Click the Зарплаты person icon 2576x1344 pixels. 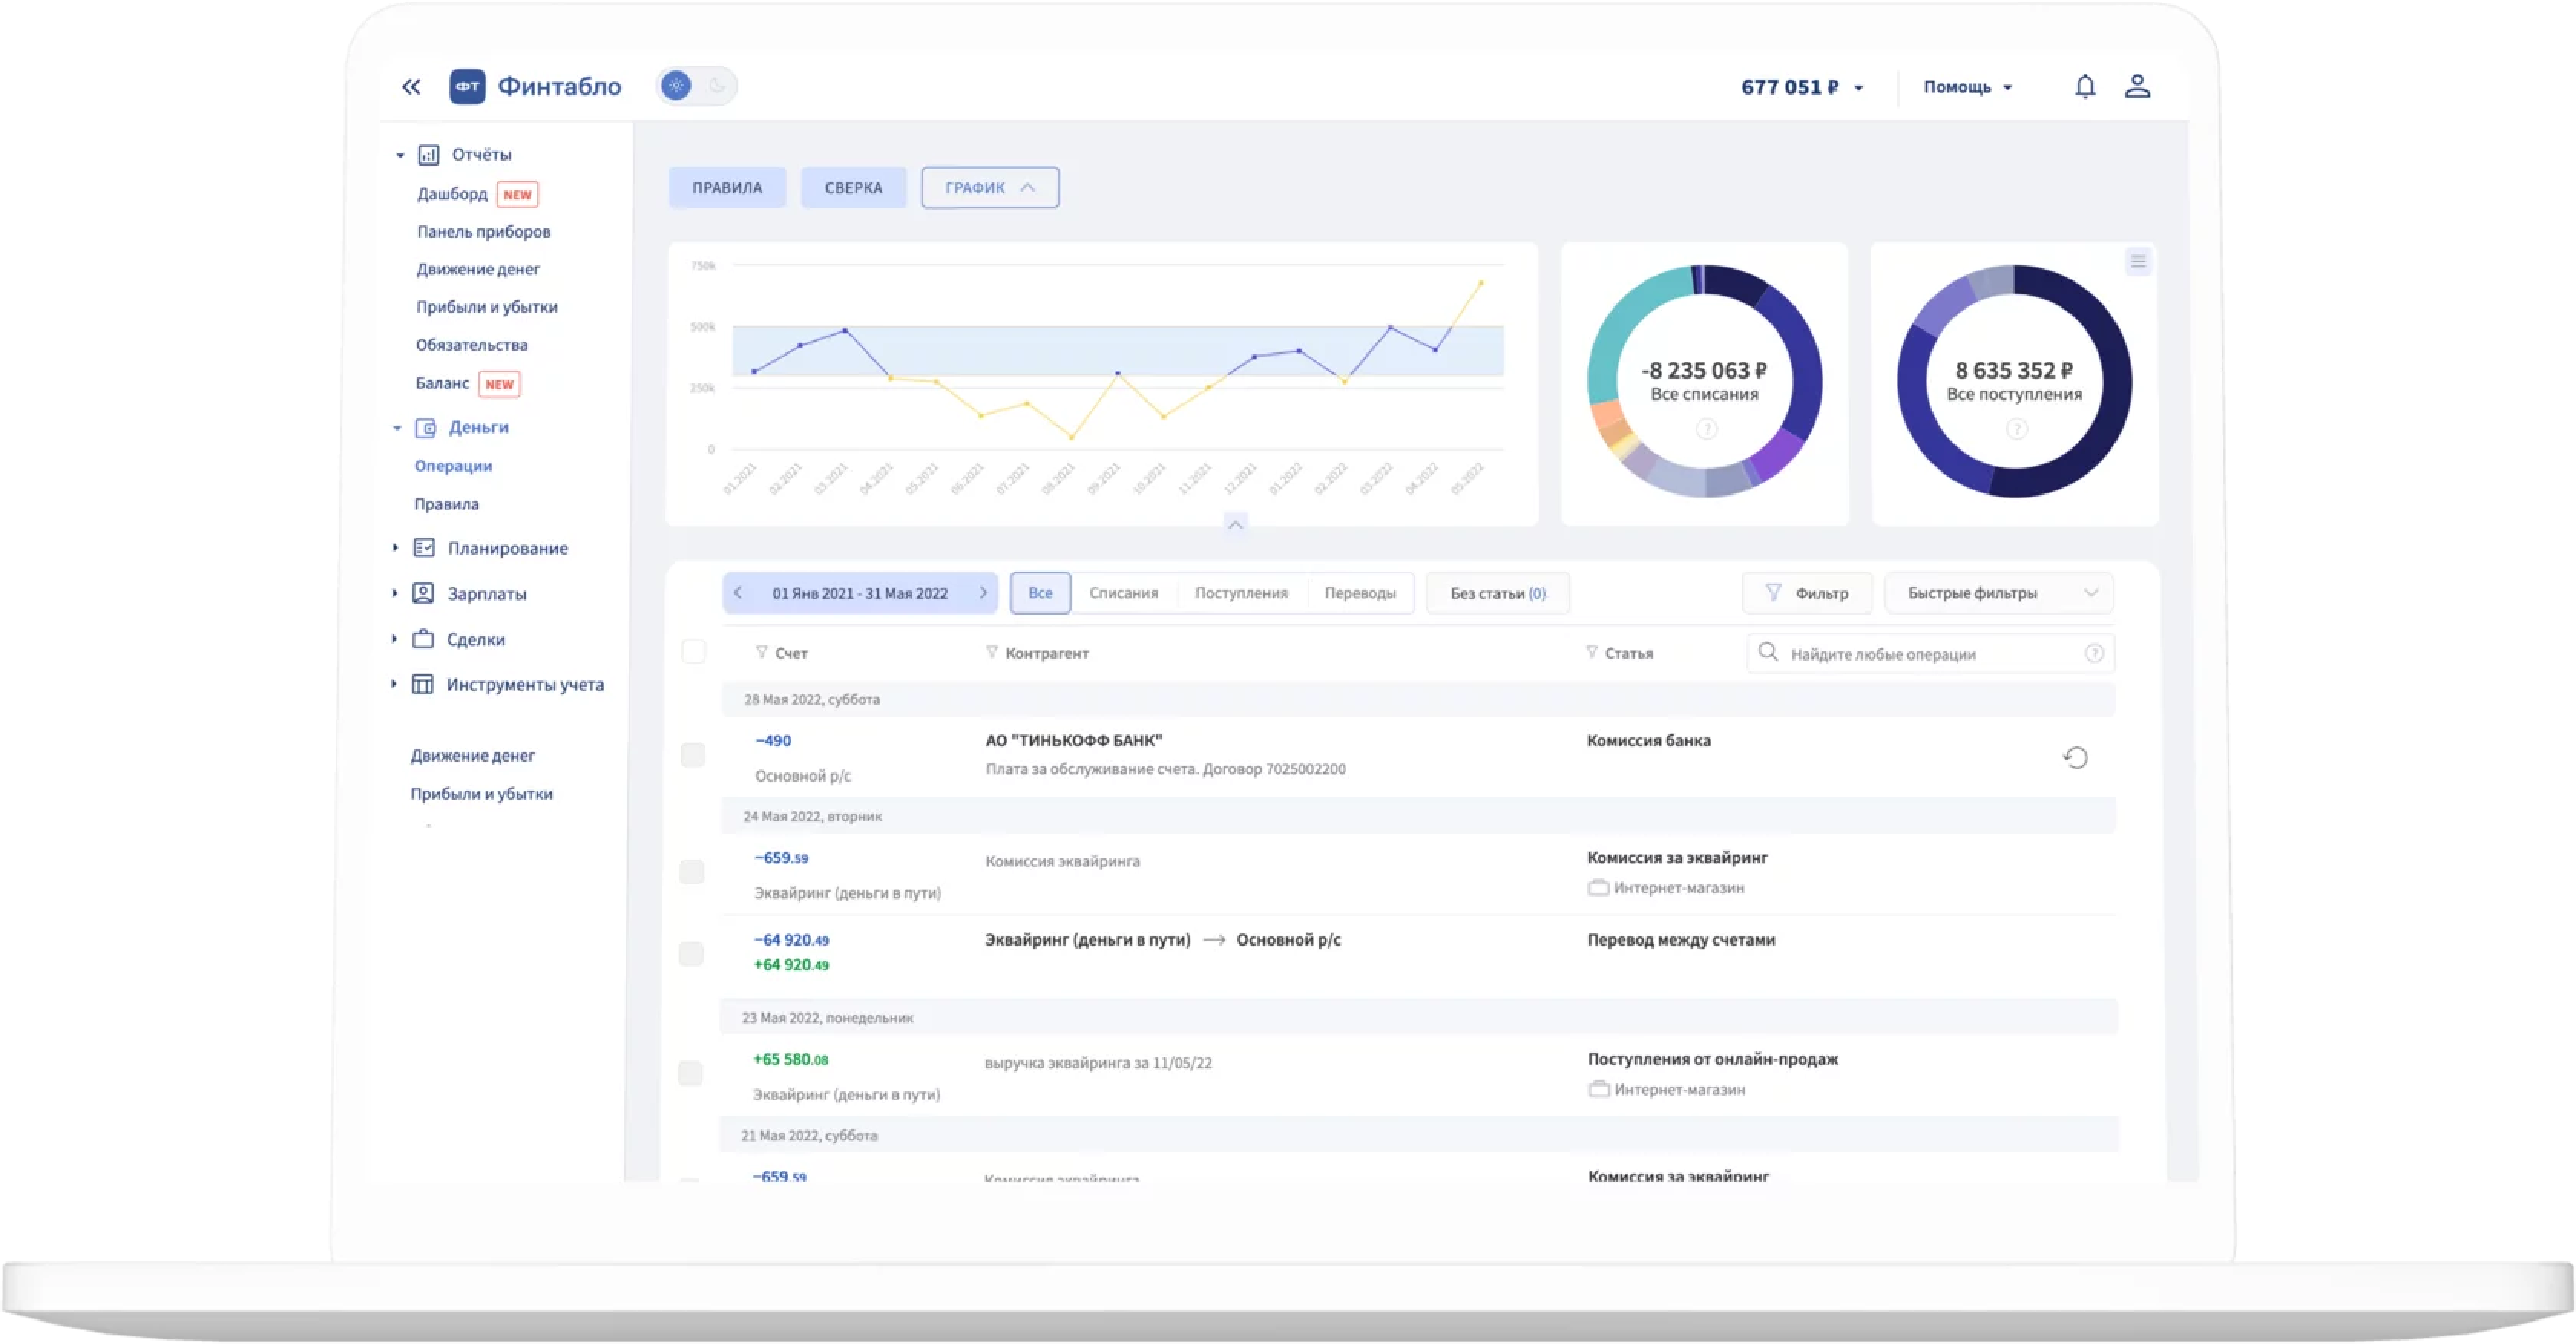click(x=423, y=594)
